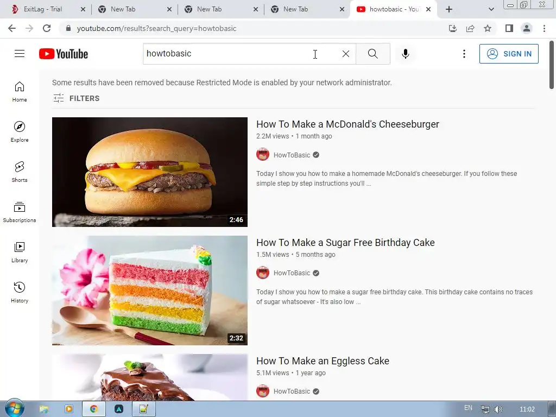Click the browser forward arrow

pyautogui.click(x=29, y=28)
